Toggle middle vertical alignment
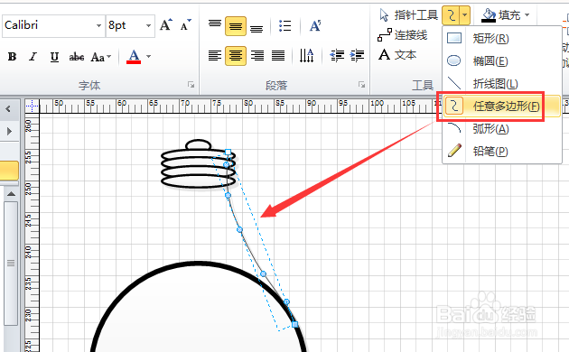 point(236,26)
